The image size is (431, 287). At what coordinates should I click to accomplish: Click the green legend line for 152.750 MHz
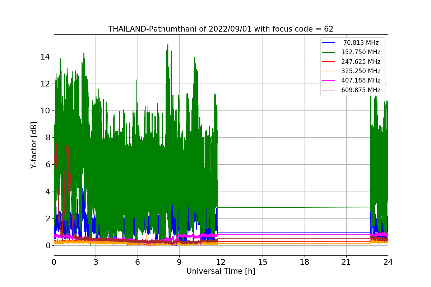point(329,52)
